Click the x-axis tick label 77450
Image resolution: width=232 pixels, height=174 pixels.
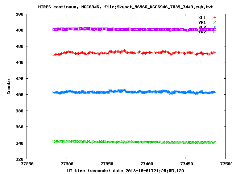point(187,164)
